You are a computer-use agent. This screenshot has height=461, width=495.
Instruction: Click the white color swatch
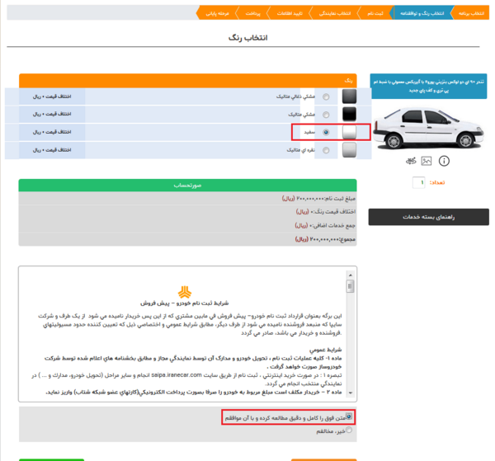[349, 132]
